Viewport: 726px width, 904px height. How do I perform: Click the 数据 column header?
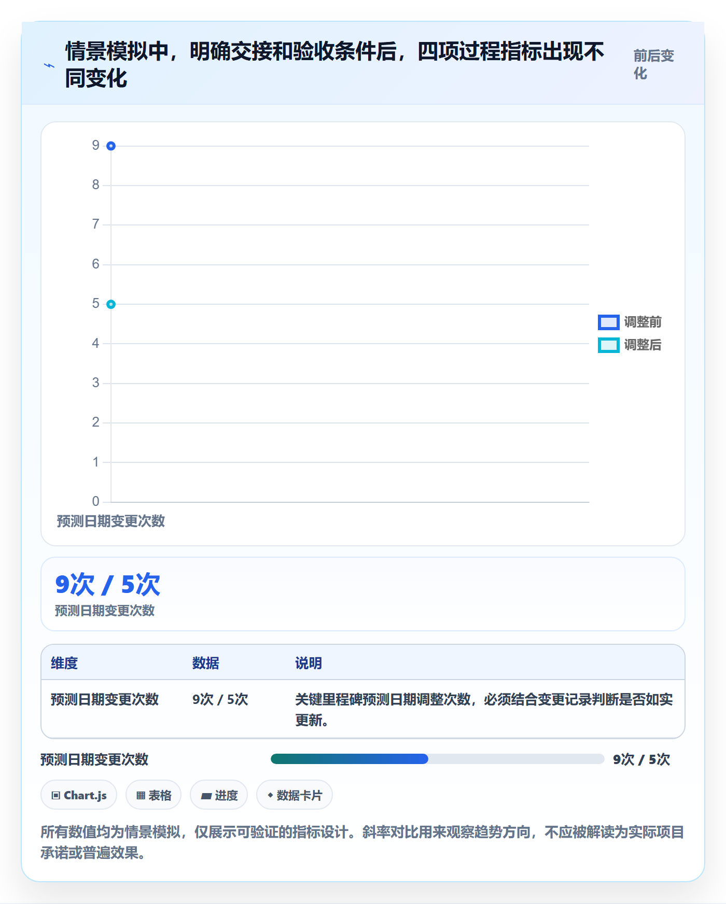206,663
